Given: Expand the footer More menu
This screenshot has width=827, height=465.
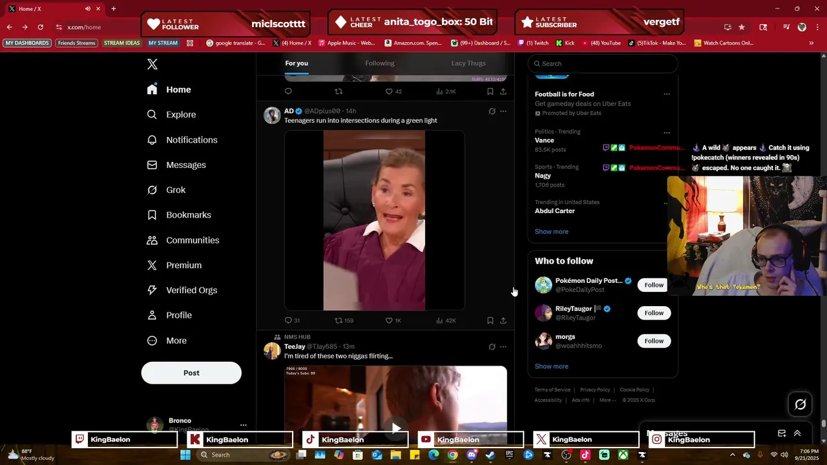Looking at the screenshot, I should tap(607, 400).
